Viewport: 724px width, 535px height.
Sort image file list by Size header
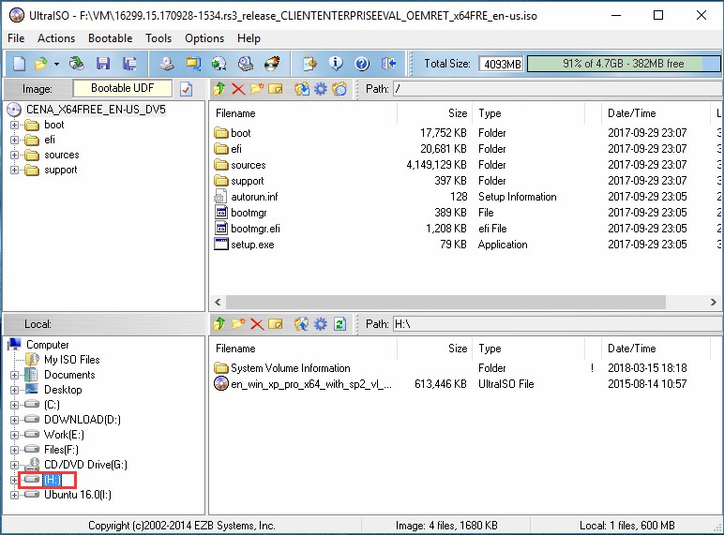pos(434,113)
